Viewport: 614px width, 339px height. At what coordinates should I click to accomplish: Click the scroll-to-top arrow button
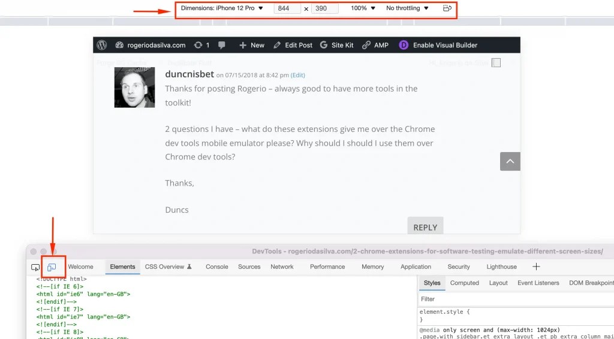[x=510, y=161]
